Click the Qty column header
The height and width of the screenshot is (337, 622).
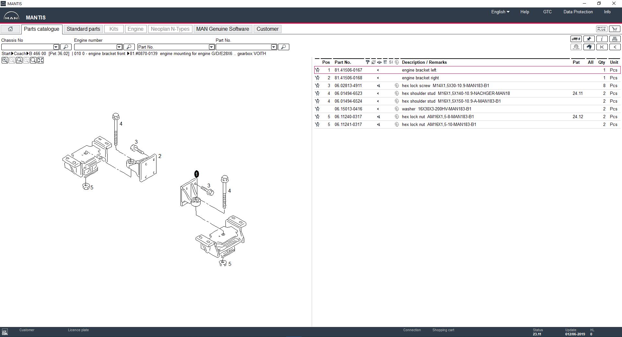(x=602, y=62)
